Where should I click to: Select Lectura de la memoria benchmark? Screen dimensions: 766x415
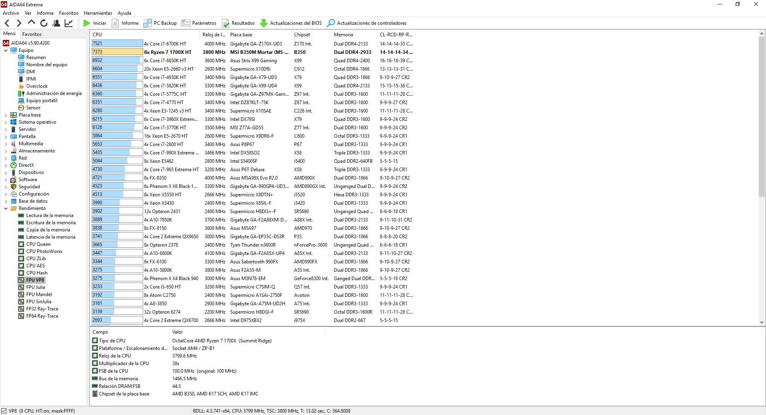[46, 215]
